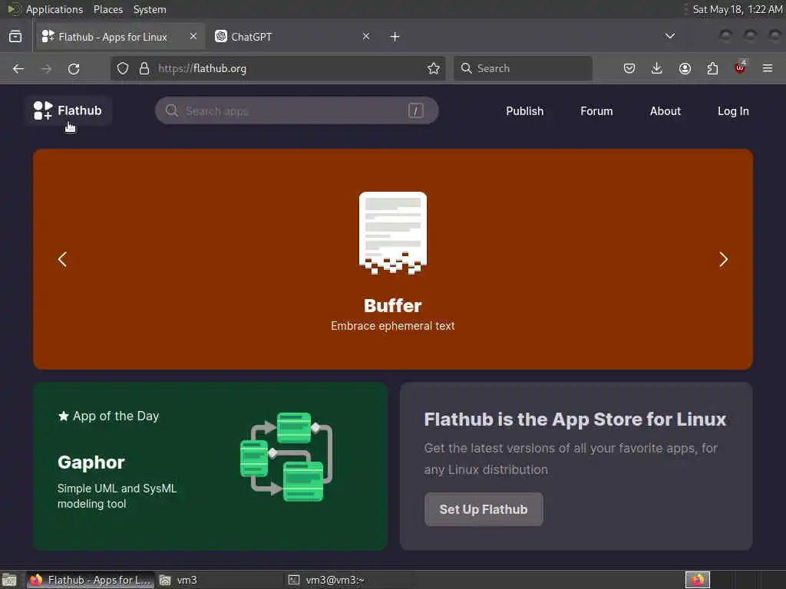Open the System menu

click(x=150, y=9)
